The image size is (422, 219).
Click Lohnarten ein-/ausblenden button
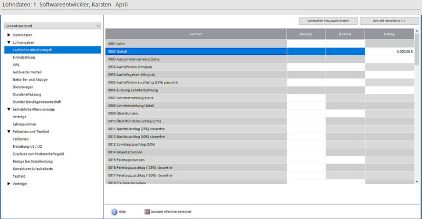click(328, 21)
